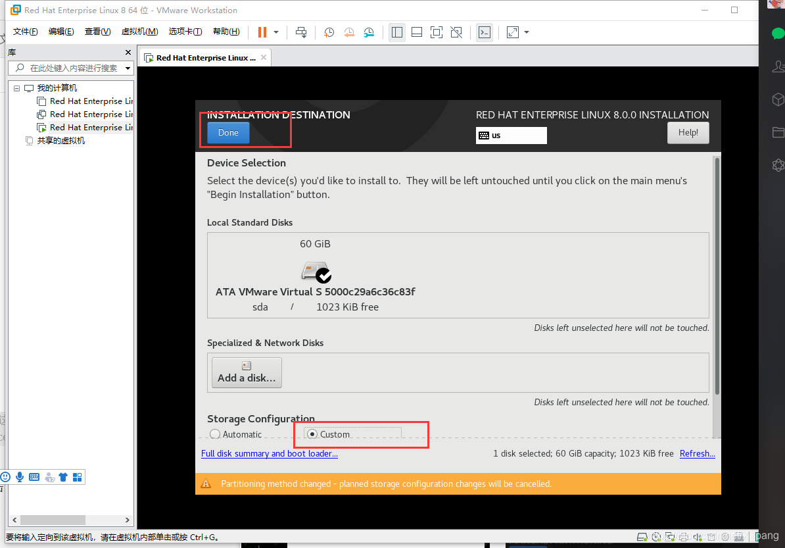Image resolution: width=785 pixels, height=548 pixels.
Task: Click the microphone icon in IME bar
Action: (20, 477)
